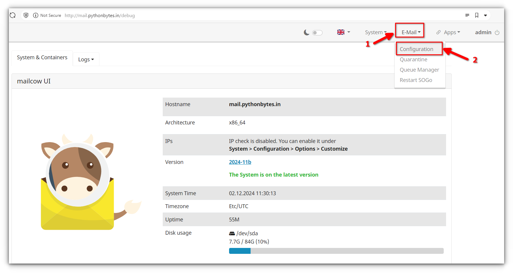Click the logout power icon next to admin

497,32
